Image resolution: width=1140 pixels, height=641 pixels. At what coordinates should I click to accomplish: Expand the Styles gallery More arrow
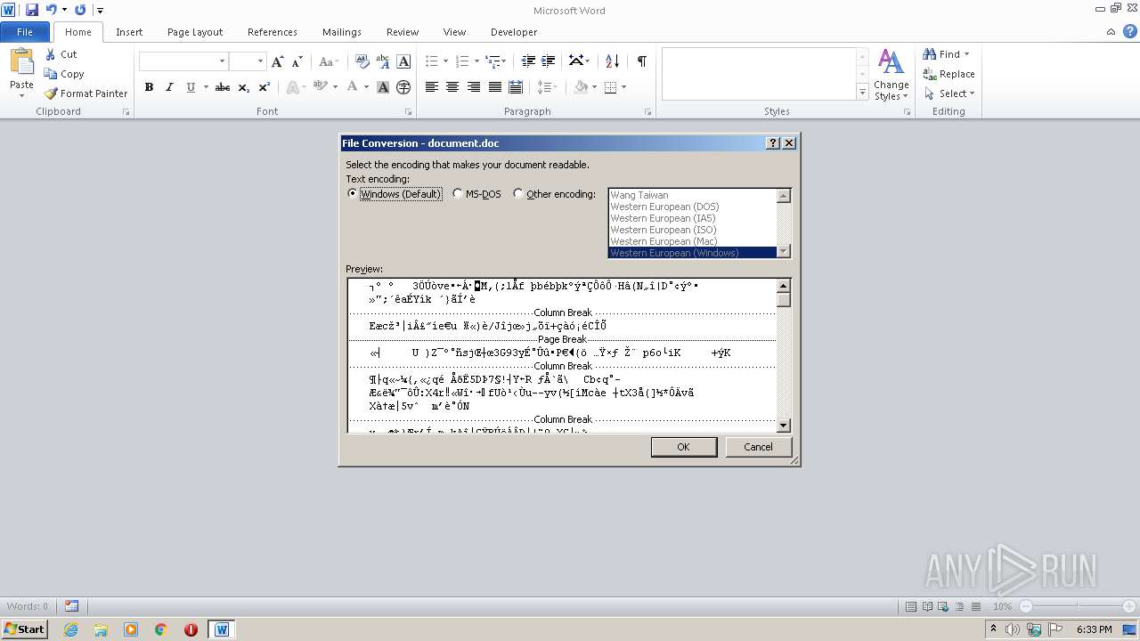pos(862,92)
